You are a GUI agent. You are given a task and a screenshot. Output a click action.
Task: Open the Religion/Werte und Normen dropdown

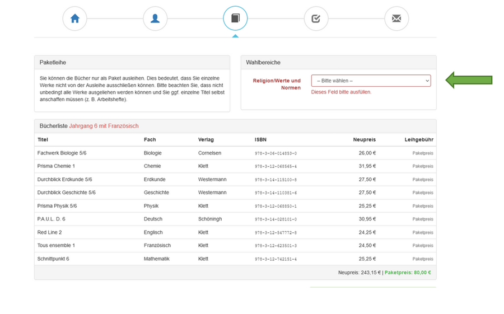(x=371, y=81)
